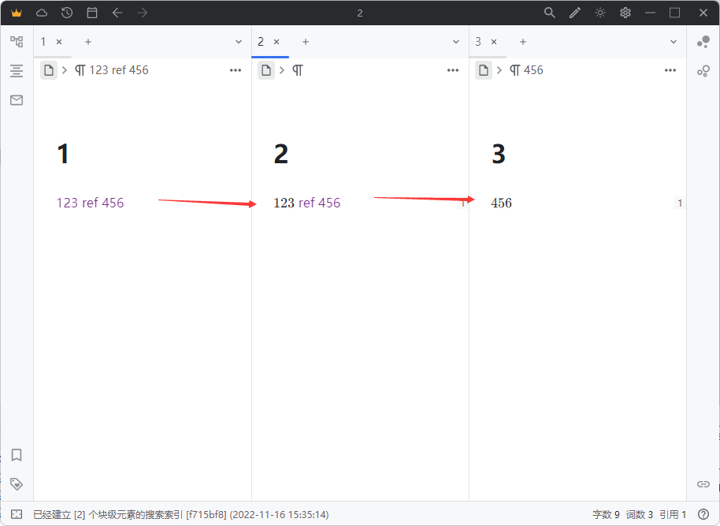Expand tab list dropdown in third pane

(674, 42)
